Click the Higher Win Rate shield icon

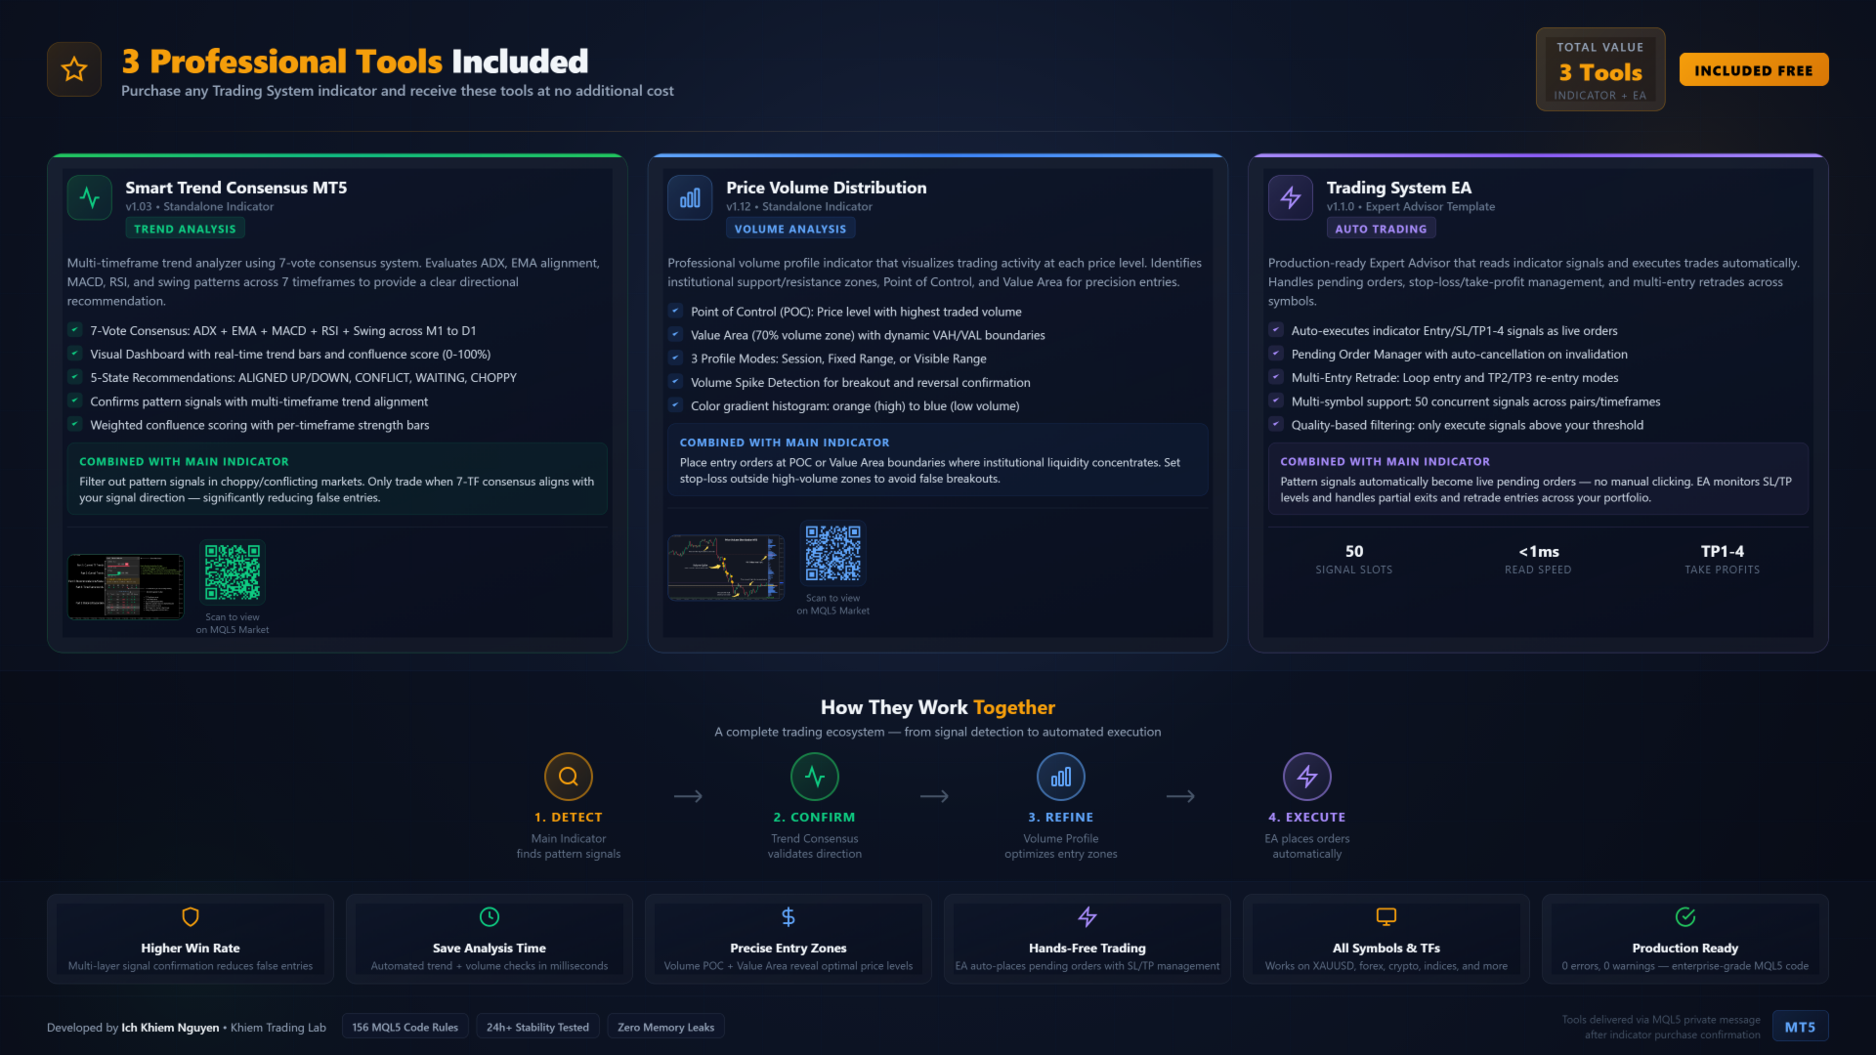coord(191,917)
